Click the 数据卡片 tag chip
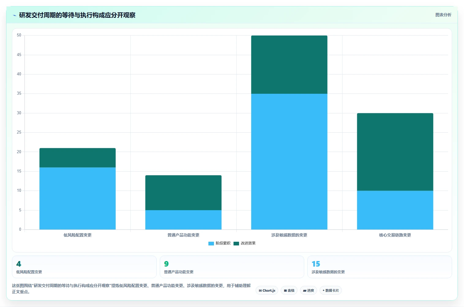Image resolution: width=464 pixels, height=307 pixels. [331, 290]
